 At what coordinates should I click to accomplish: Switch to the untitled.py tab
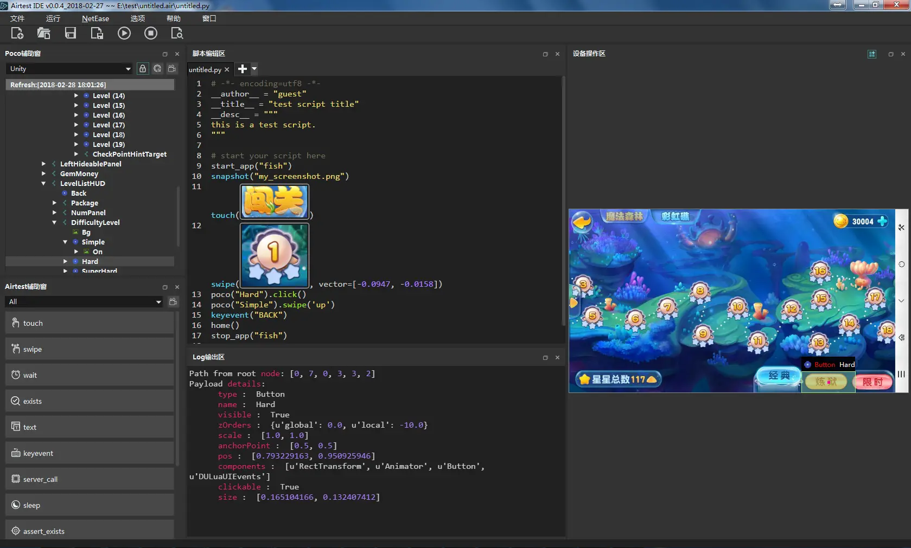coord(205,69)
